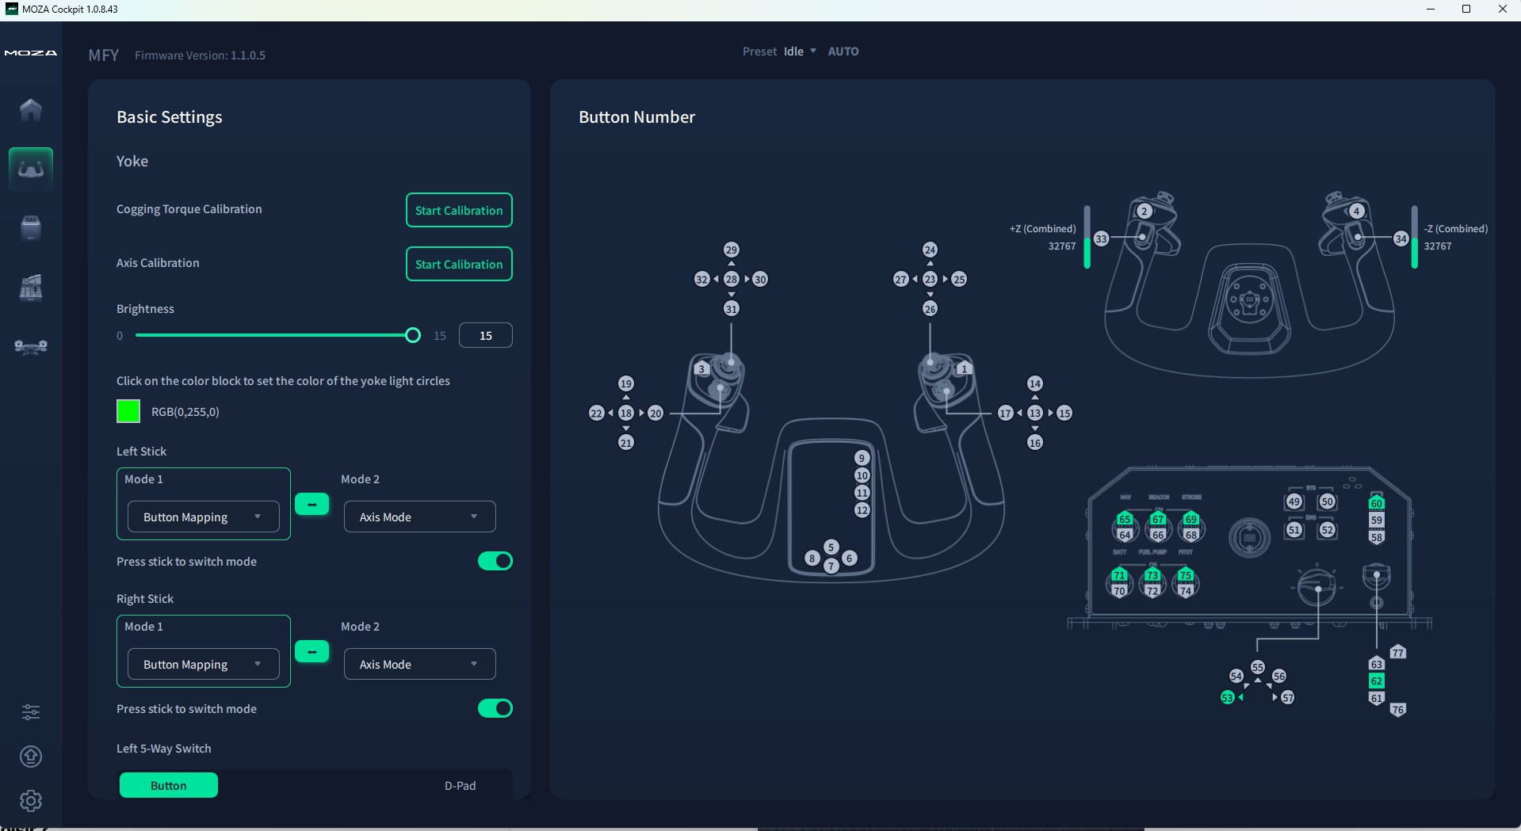Screen dimensions: 1521x831
Task: Open Right Stick Mode 2 Axis Mode dropdown
Action: (x=419, y=665)
